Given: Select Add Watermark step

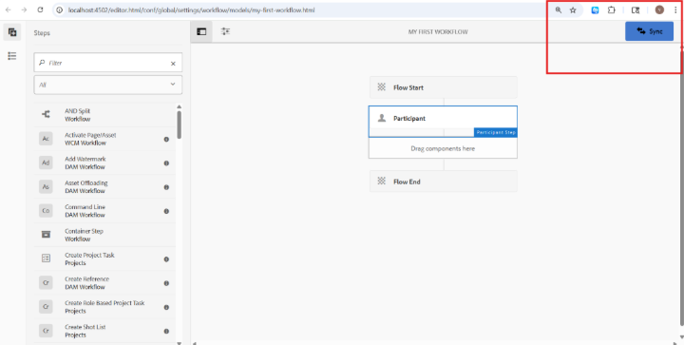Looking at the screenshot, I should pos(104,163).
